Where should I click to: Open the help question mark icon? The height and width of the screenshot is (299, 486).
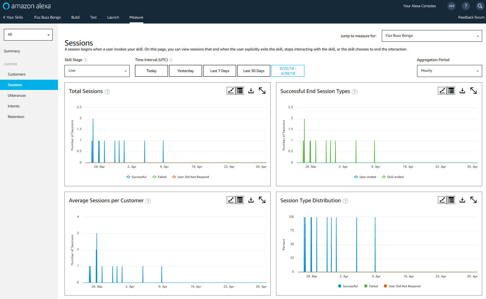(x=466, y=6)
